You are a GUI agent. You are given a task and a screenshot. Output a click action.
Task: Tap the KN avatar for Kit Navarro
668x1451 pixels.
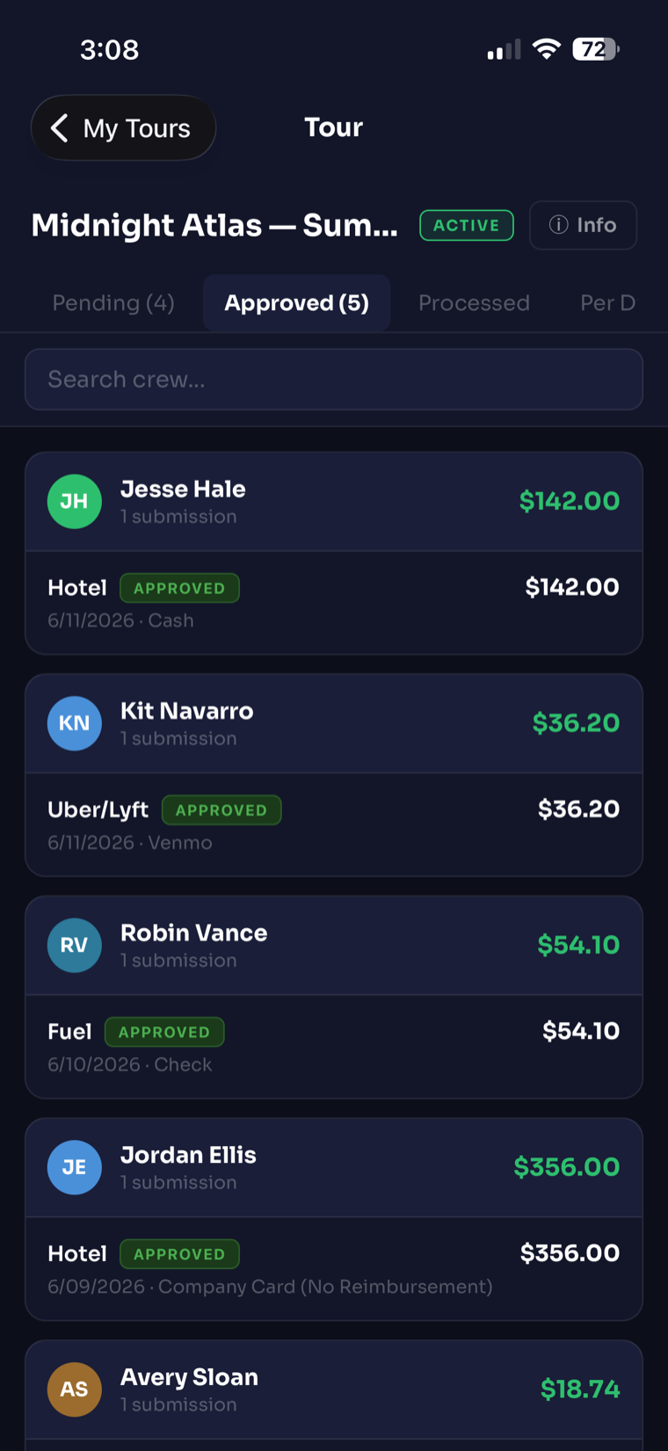(x=74, y=723)
